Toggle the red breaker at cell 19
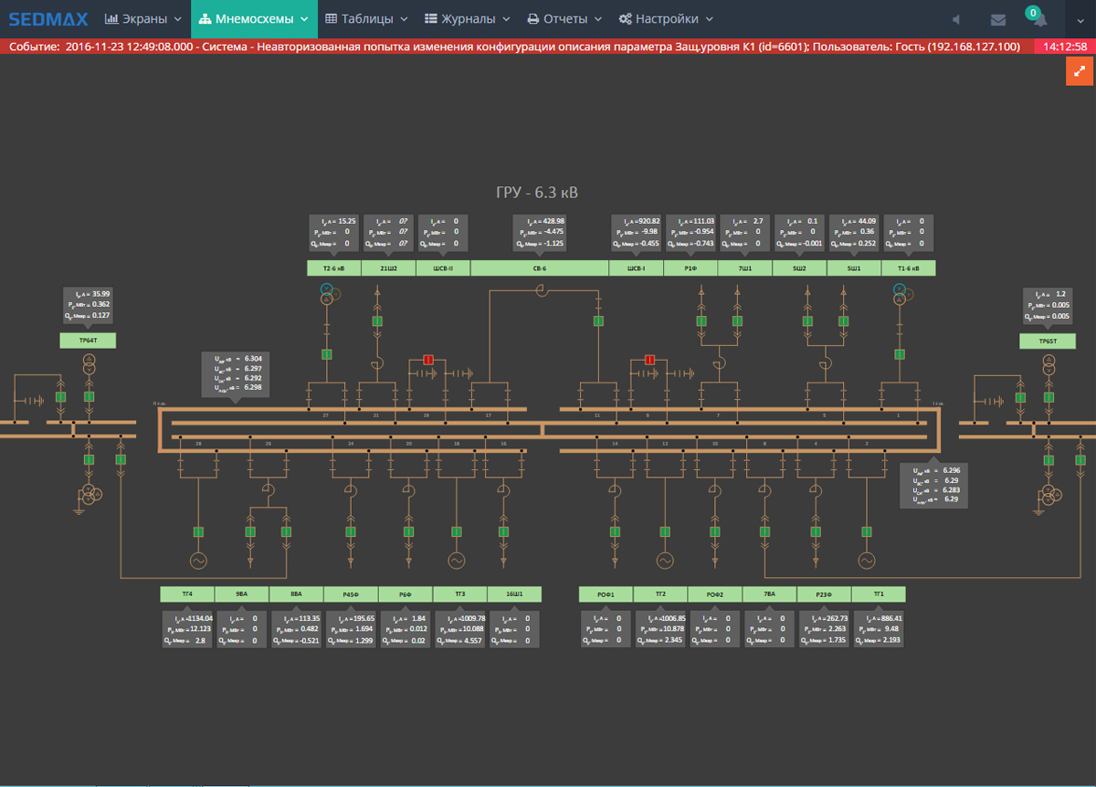The height and width of the screenshot is (787, 1096). point(427,361)
